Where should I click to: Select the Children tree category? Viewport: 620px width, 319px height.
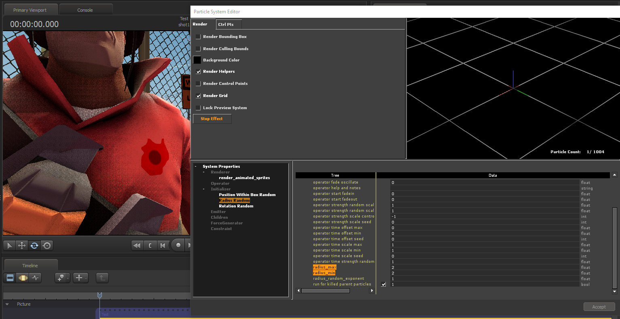click(x=219, y=218)
